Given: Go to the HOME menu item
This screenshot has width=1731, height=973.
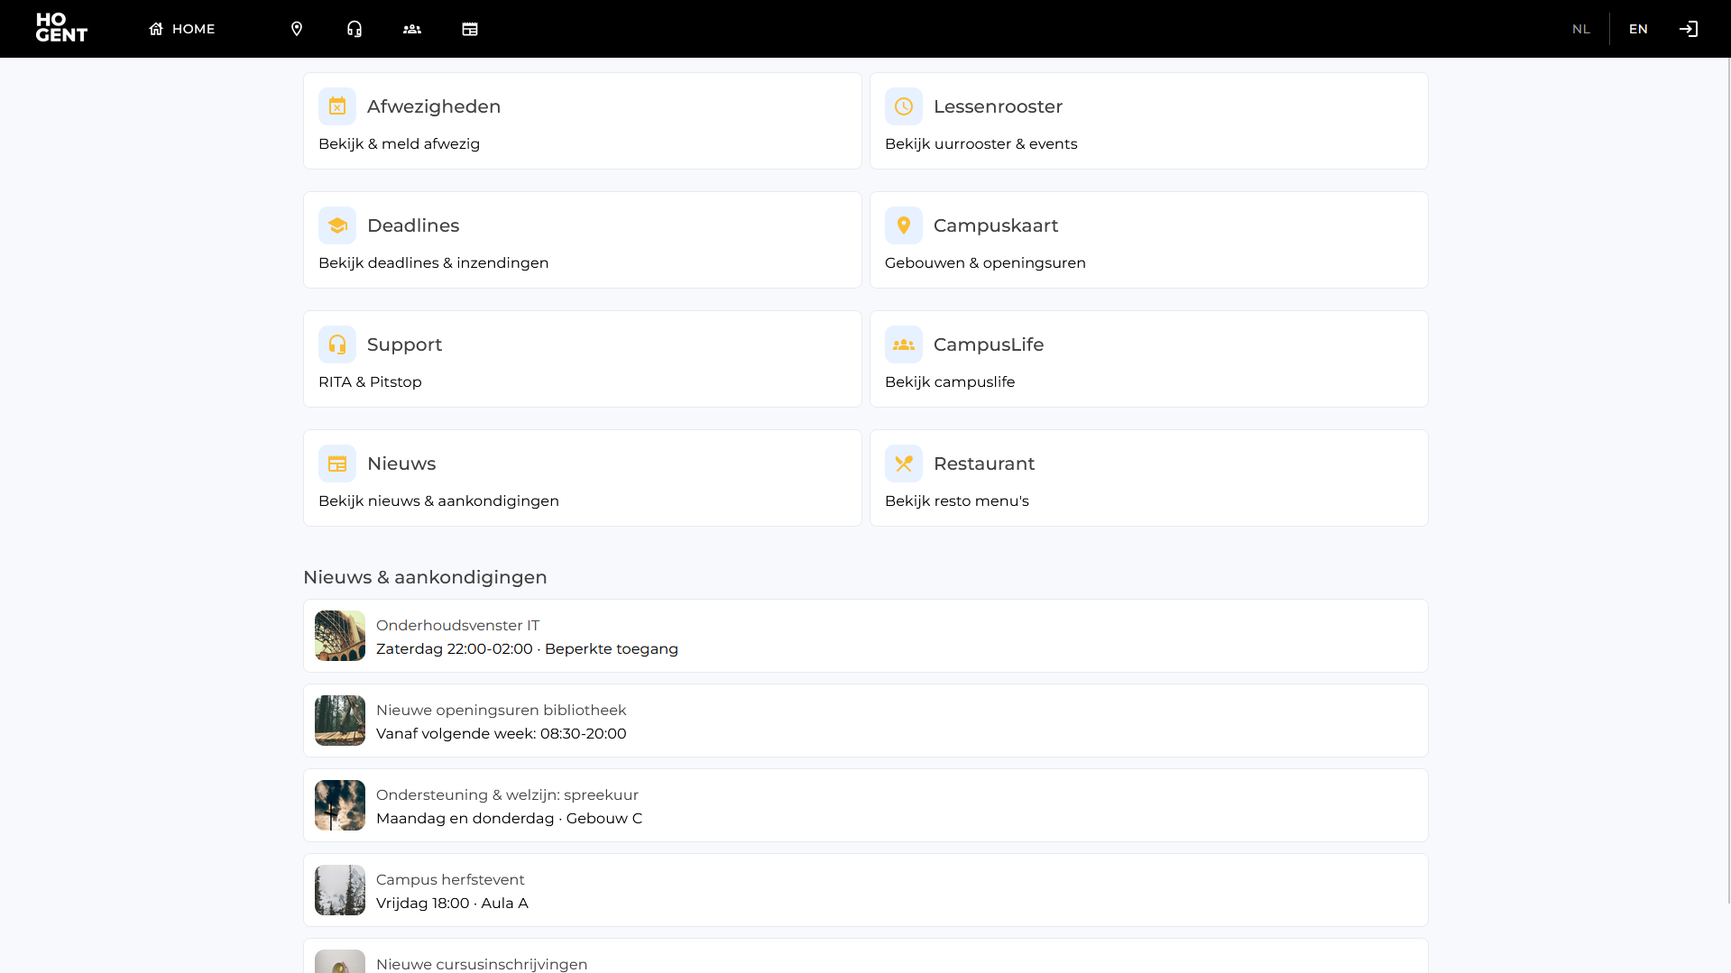Looking at the screenshot, I should (x=182, y=29).
